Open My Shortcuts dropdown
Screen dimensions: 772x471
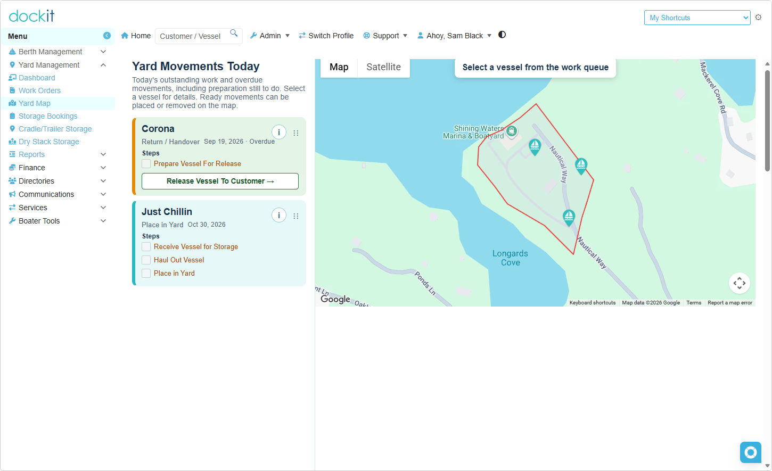[x=697, y=18]
